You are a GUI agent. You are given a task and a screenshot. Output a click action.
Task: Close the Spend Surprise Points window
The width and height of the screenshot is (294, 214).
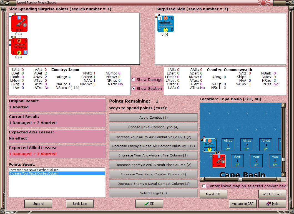(288, 3)
